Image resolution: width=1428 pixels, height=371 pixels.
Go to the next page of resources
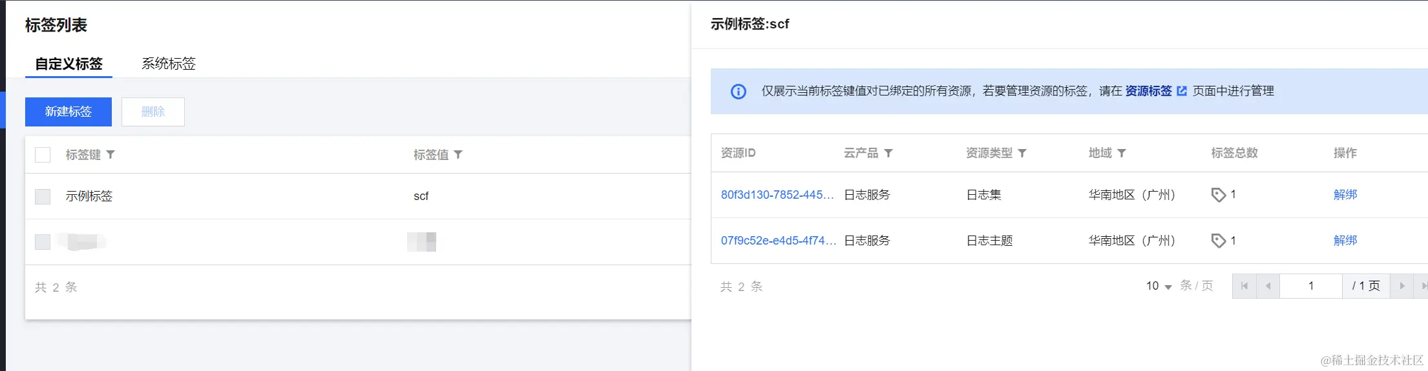tap(1402, 286)
